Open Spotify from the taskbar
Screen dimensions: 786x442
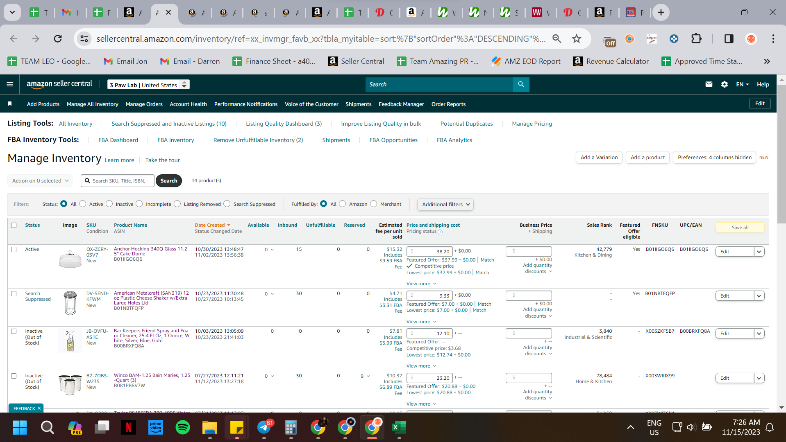[x=183, y=427]
